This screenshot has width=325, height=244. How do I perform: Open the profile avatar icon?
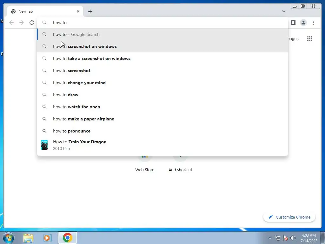coord(303,23)
